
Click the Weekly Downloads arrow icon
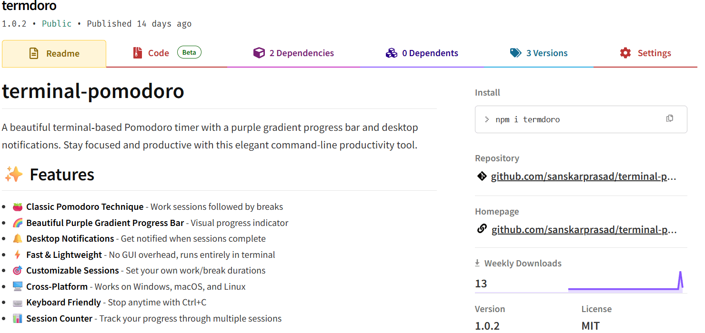pyautogui.click(x=477, y=263)
